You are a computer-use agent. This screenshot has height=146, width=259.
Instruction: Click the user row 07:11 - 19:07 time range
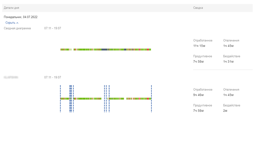(x=52, y=77)
